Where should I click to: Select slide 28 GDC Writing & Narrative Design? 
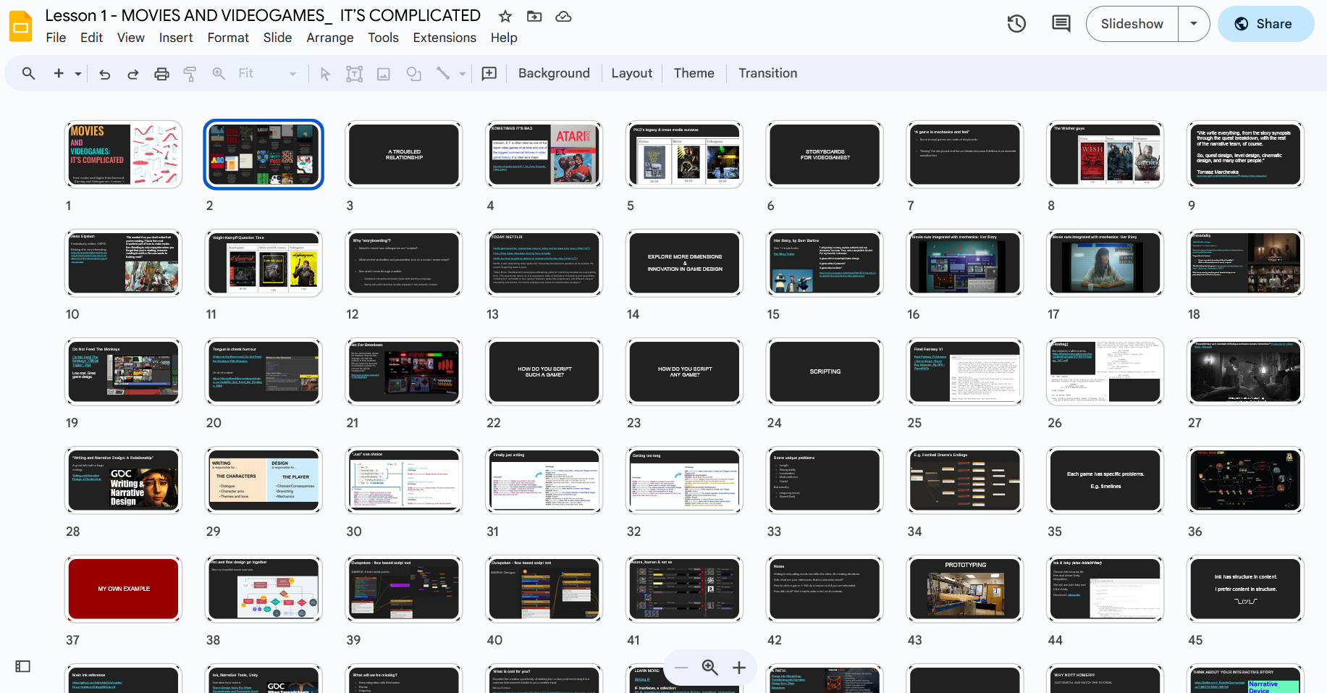coord(124,480)
